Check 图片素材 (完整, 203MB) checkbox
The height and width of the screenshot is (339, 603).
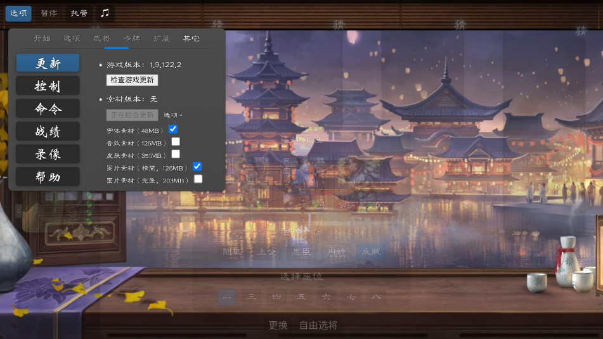(198, 179)
